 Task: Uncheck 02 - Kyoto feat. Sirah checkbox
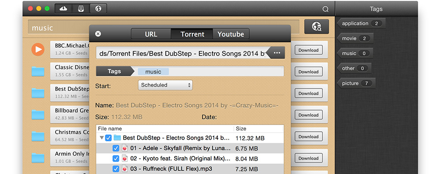[x=116, y=159]
